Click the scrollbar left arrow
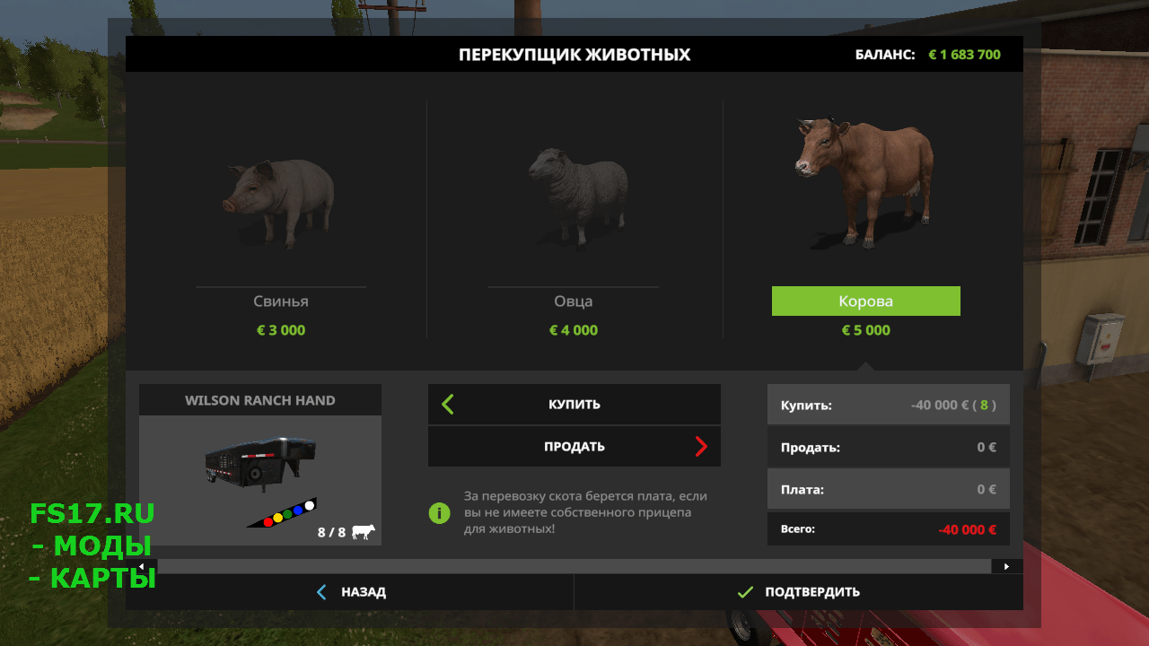The image size is (1149, 646). point(142,566)
